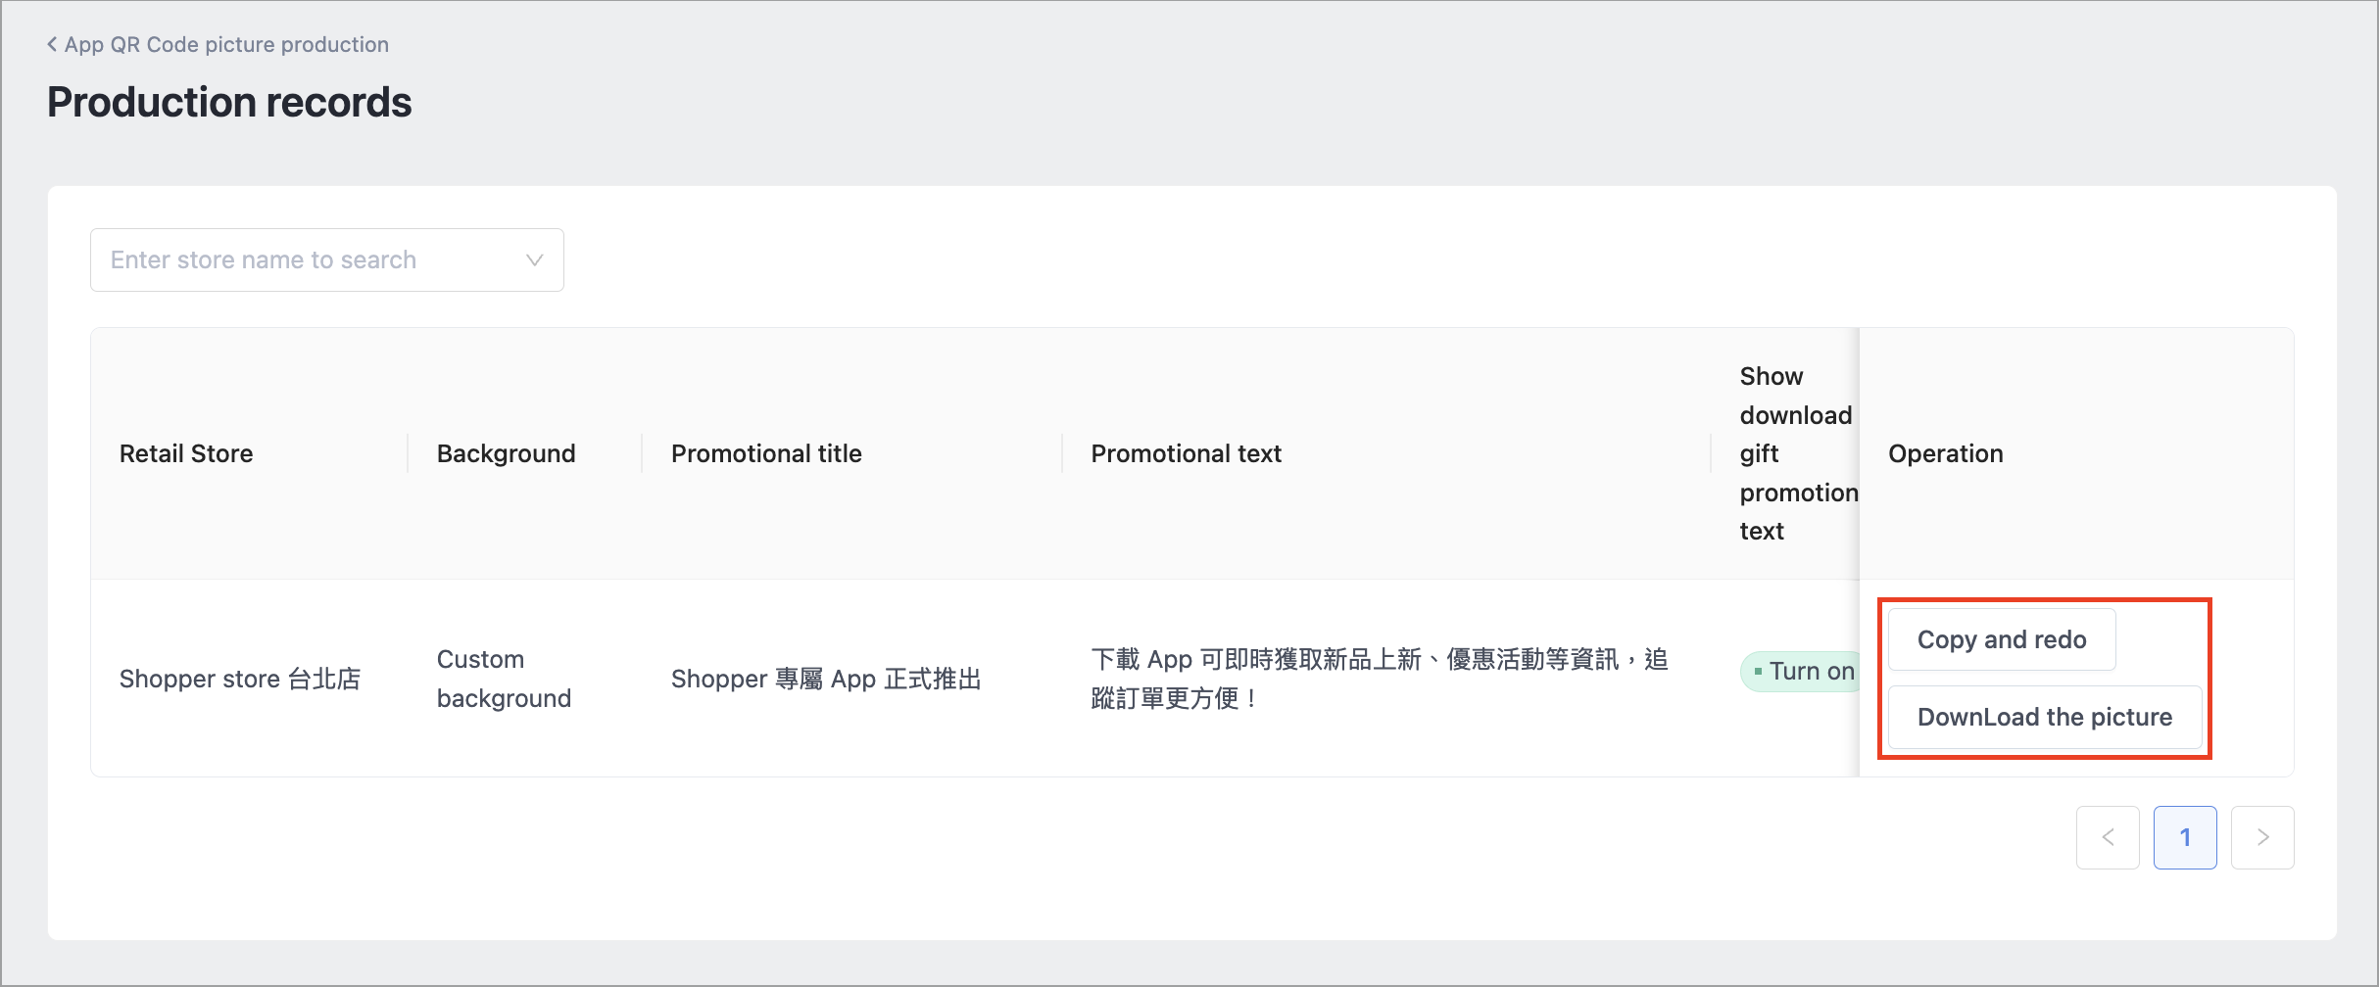Click the Production records heading

click(229, 102)
